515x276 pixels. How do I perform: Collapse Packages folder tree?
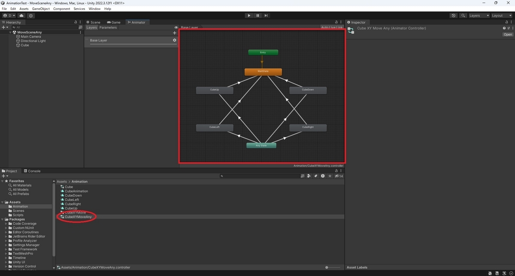(3, 219)
